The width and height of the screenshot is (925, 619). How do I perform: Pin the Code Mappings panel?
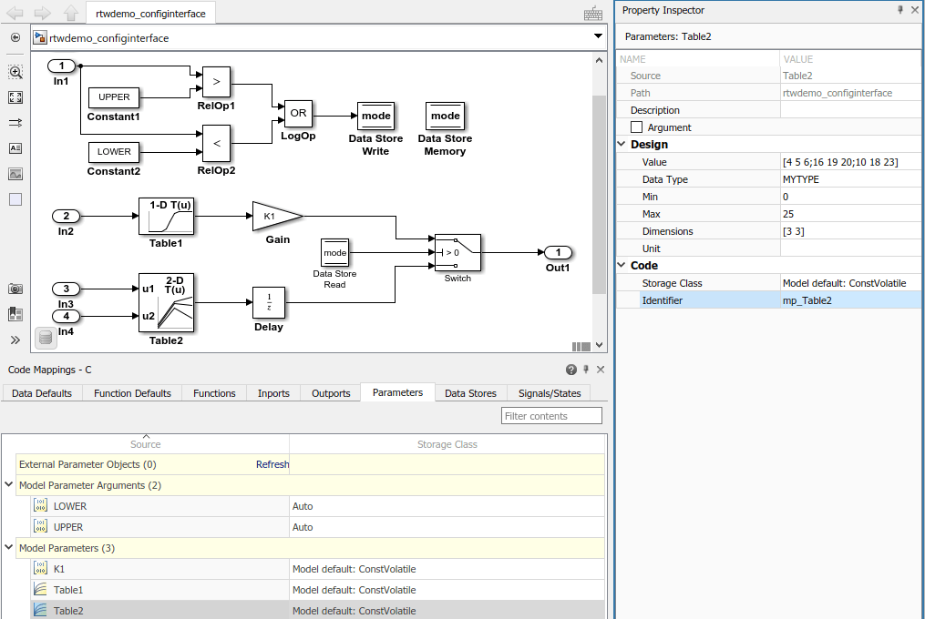tap(586, 370)
